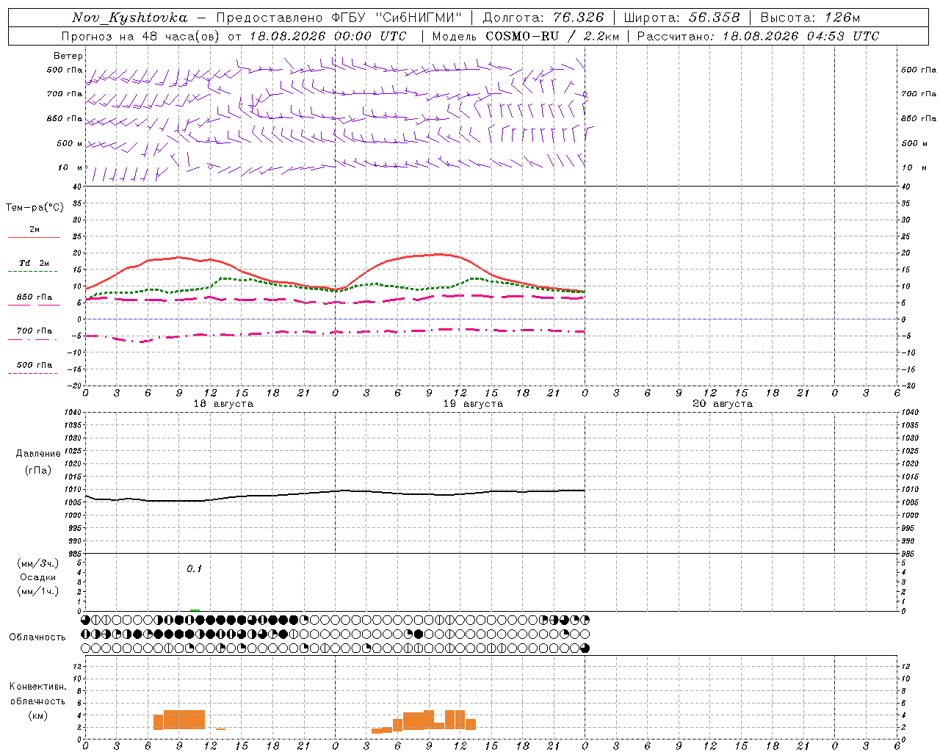Click the first cloudiness circle in top row
Image resolution: width=940 pixels, height=752 pixels.
coord(86,620)
